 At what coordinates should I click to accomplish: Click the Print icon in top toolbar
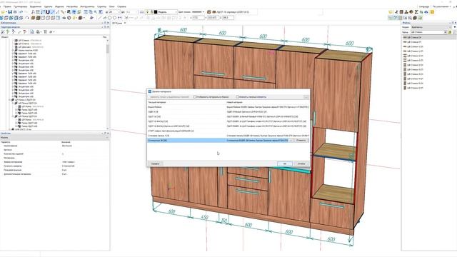point(15,12)
